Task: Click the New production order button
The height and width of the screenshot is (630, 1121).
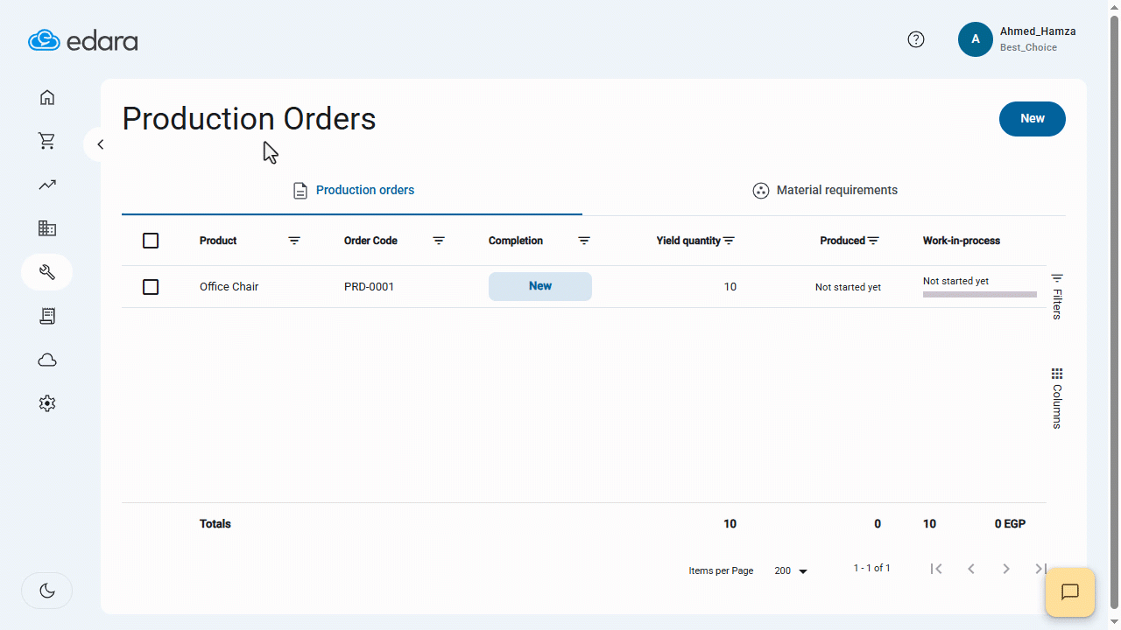Action: click(1033, 119)
